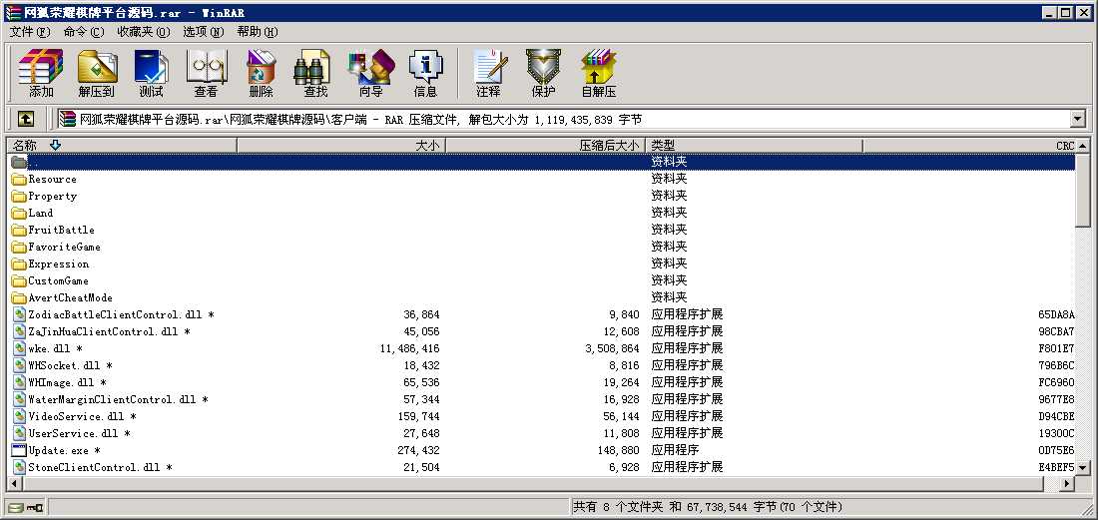Click the SFX (自解压) toolbar icon
The image size is (1098, 520).
tap(599, 74)
